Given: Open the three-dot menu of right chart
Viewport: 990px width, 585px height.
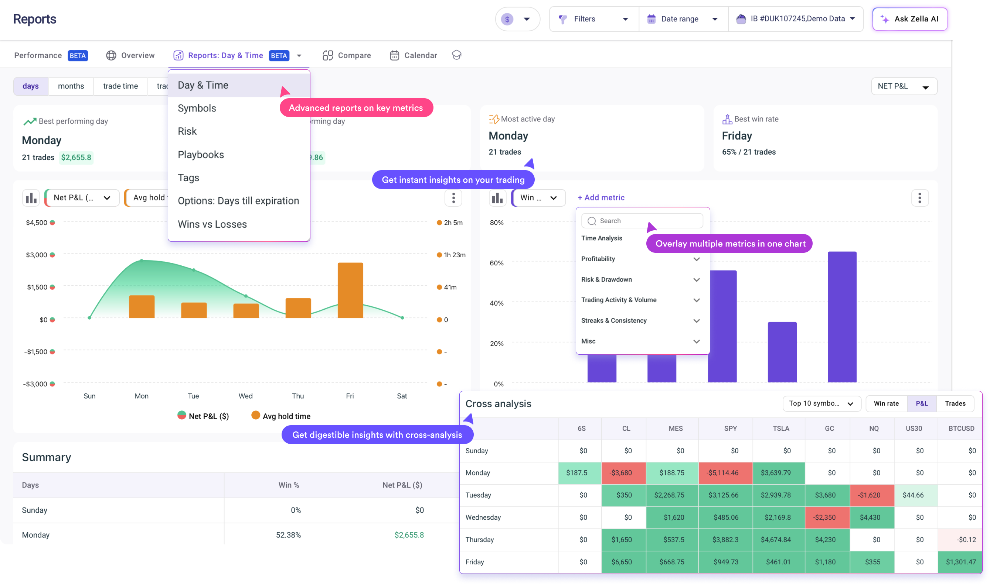Looking at the screenshot, I should 919,198.
